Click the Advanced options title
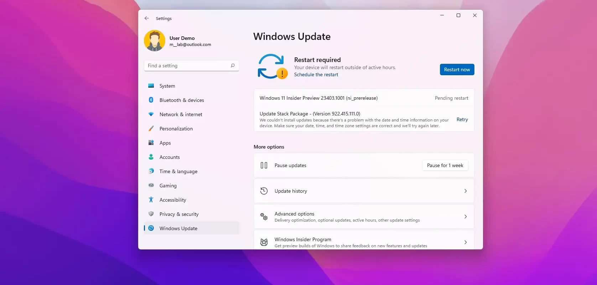The width and height of the screenshot is (597, 285). click(x=294, y=214)
